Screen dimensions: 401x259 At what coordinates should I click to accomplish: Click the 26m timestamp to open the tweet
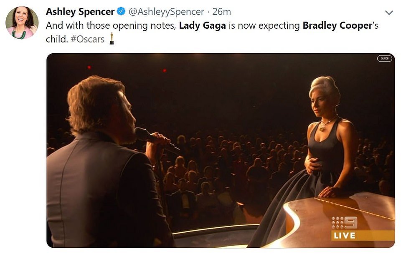[222, 12]
